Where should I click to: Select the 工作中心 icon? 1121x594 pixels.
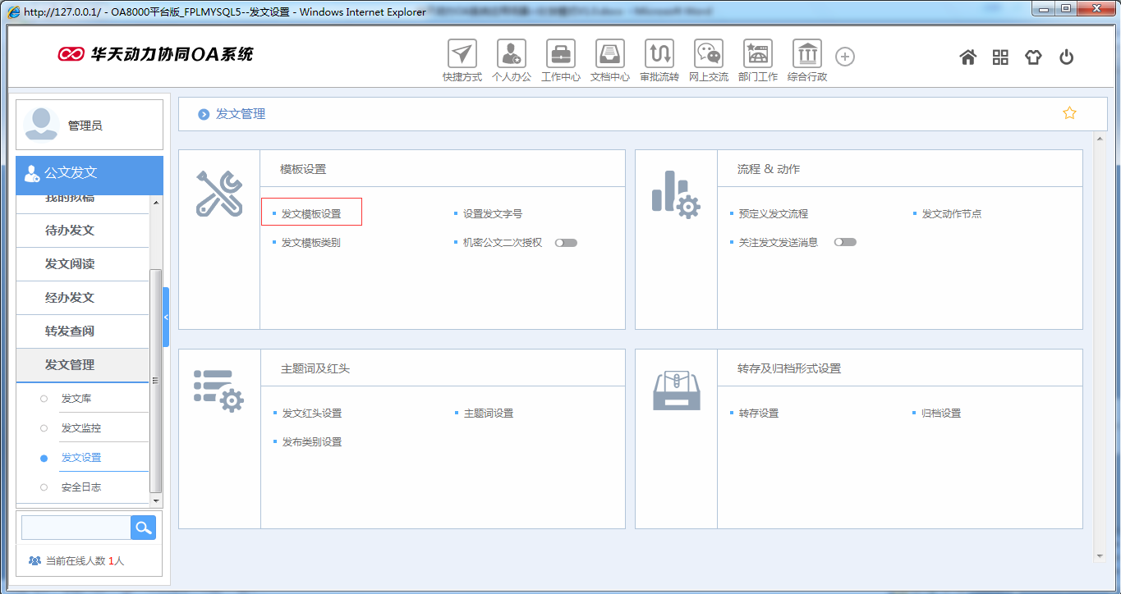pyautogui.click(x=560, y=56)
